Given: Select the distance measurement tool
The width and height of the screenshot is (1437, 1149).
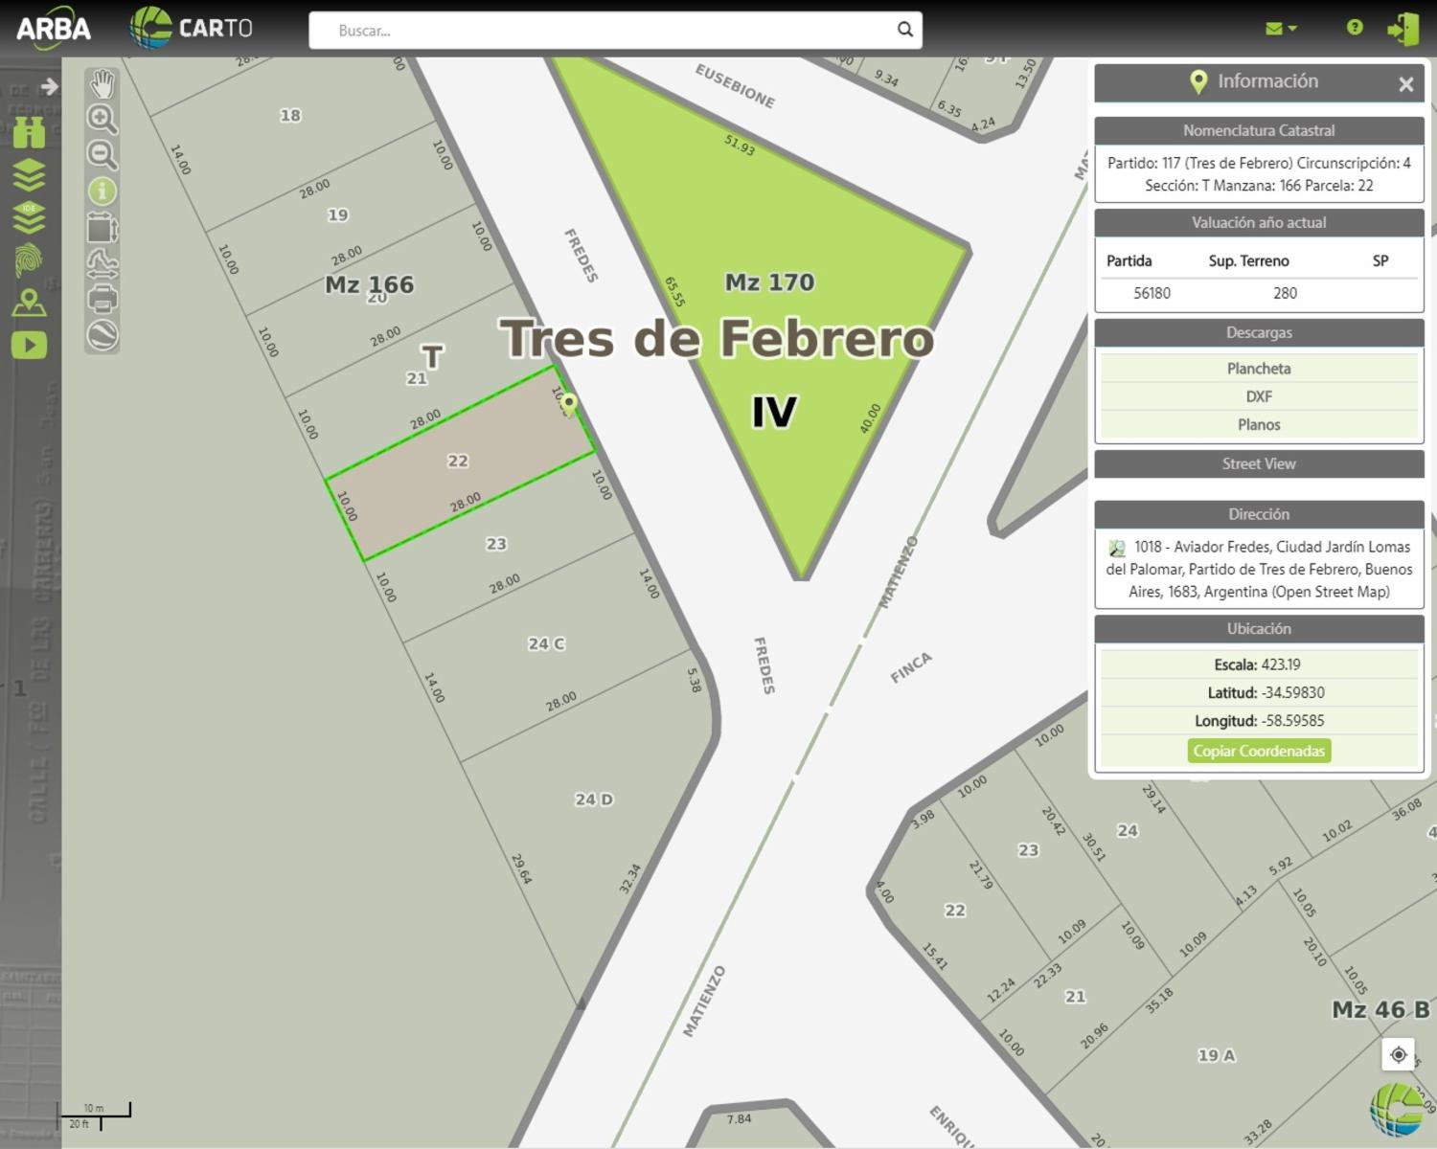Looking at the screenshot, I should pyautogui.click(x=103, y=263).
